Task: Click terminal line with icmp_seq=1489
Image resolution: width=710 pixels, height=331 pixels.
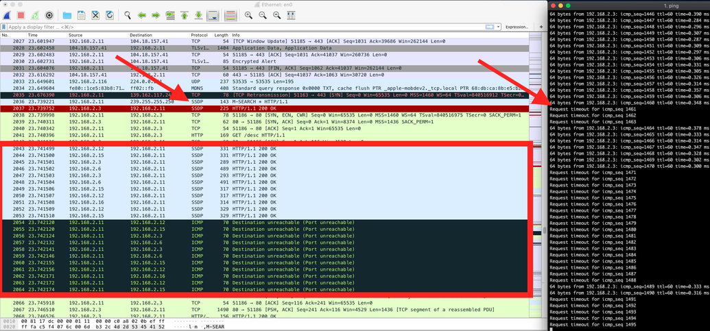Action: click(630, 286)
